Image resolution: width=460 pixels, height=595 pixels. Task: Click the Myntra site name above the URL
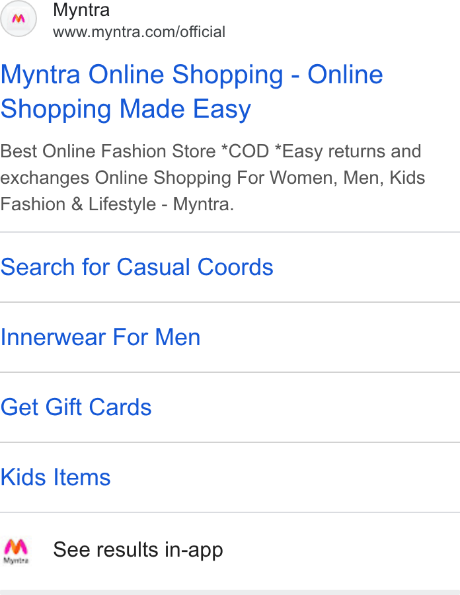pyautogui.click(x=81, y=9)
